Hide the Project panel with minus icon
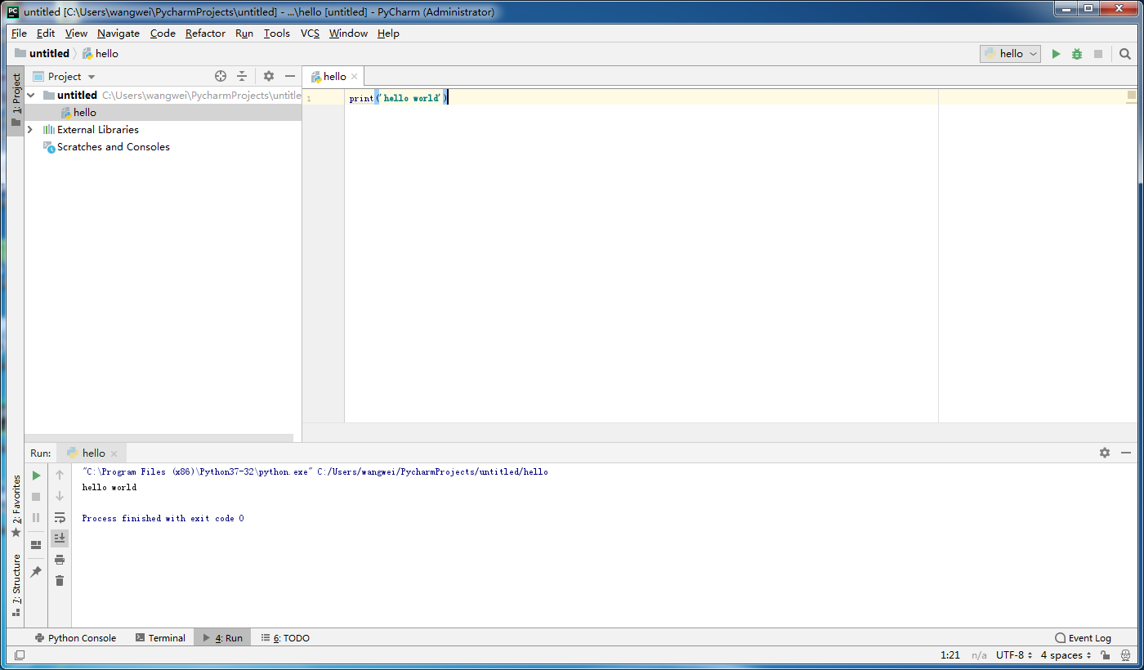1144x670 pixels. point(290,76)
